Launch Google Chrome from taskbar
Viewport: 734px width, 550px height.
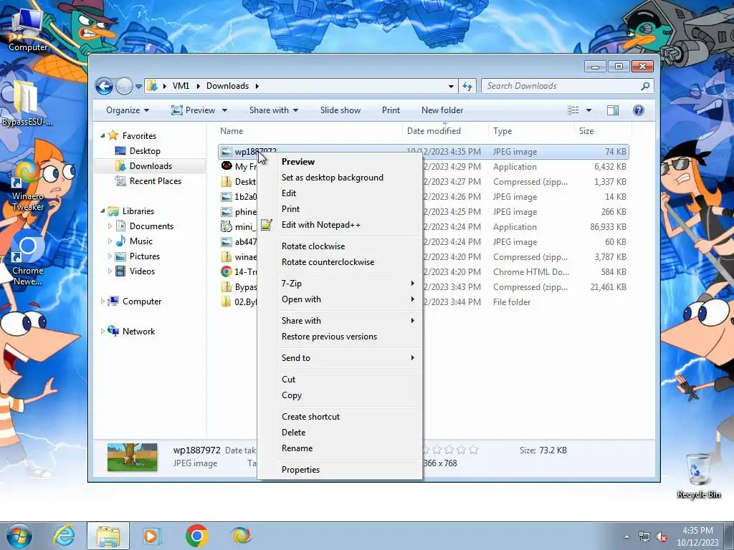pos(196,536)
